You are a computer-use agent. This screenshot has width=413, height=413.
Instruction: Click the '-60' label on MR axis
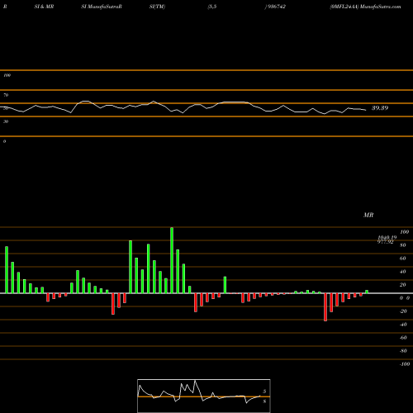[x=403, y=338]
